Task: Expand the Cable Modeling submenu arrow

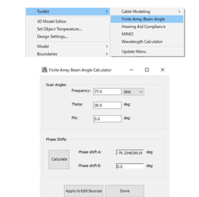Action: pos(179,12)
